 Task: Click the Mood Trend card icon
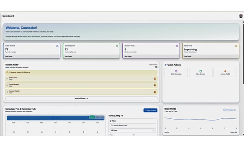tap(236, 46)
